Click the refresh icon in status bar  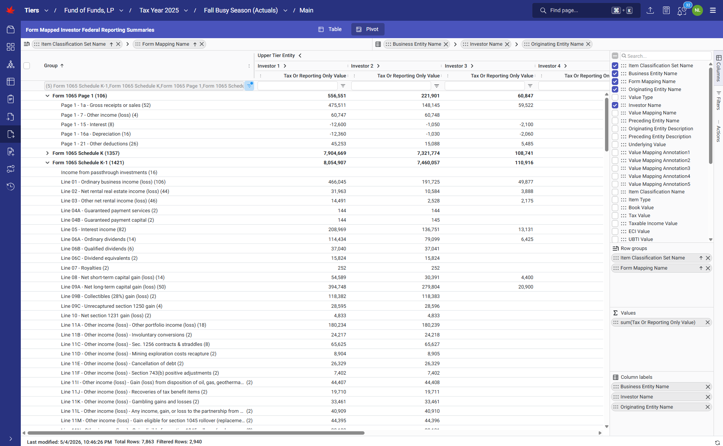click(717, 442)
